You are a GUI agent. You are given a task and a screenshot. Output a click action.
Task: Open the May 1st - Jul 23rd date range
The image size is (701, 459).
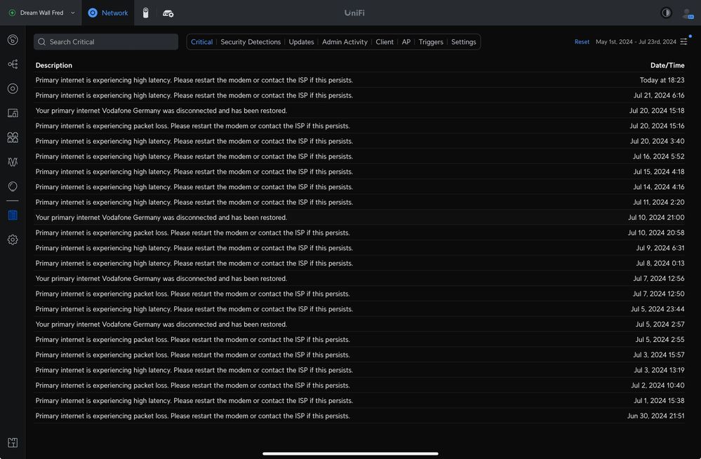[x=636, y=42]
